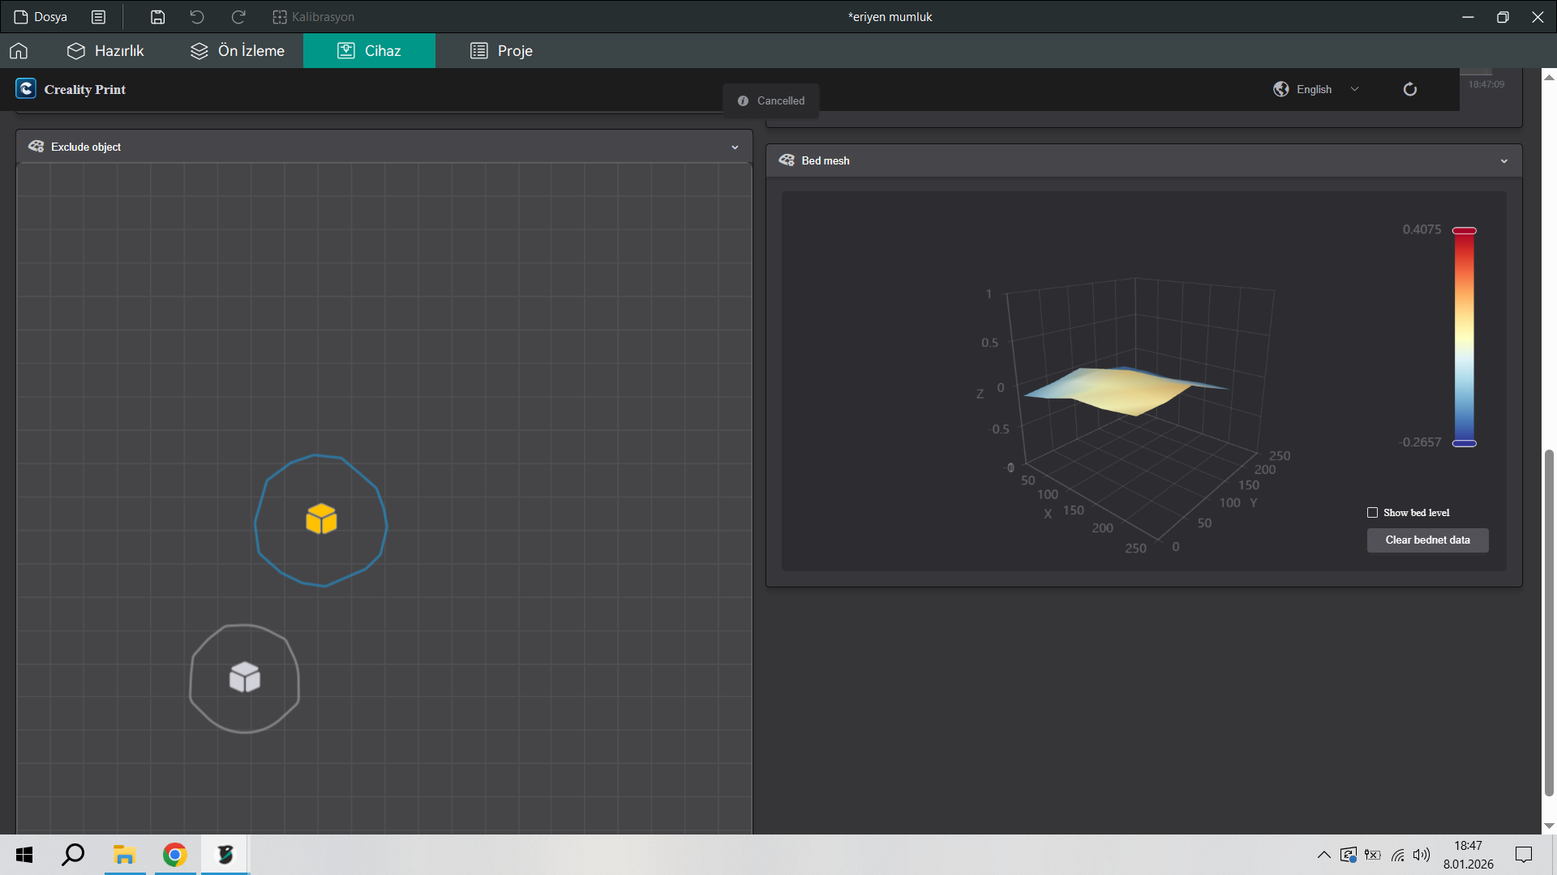The height and width of the screenshot is (875, 1557).
Task: Collapse the Exclude object panel
Action: 735,147
